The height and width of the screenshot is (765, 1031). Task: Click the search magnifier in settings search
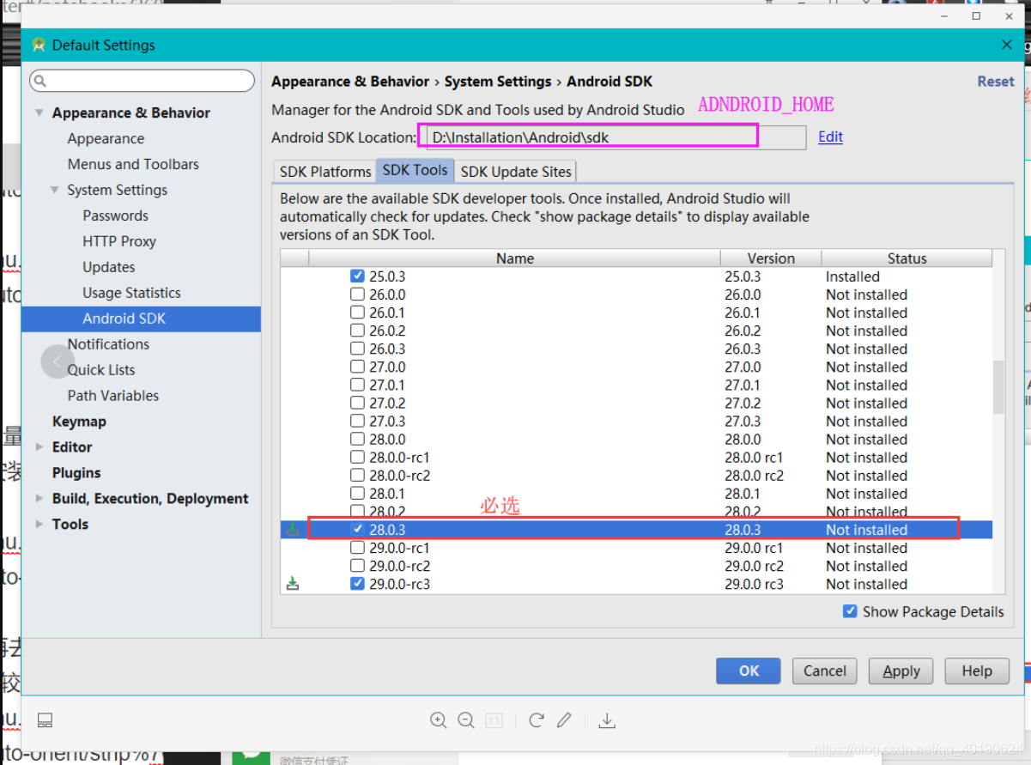coord(40,82)
